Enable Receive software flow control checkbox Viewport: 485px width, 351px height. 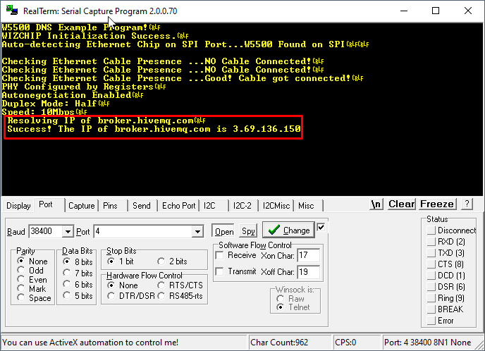coord(220,255)
